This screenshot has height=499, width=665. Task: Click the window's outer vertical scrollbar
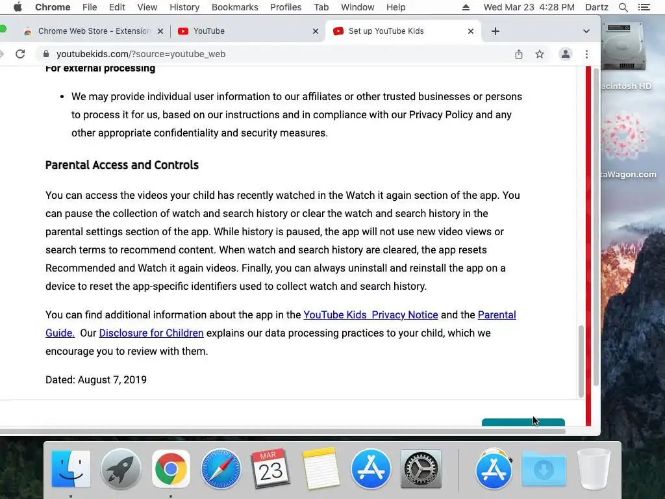[x=596, y=227]
